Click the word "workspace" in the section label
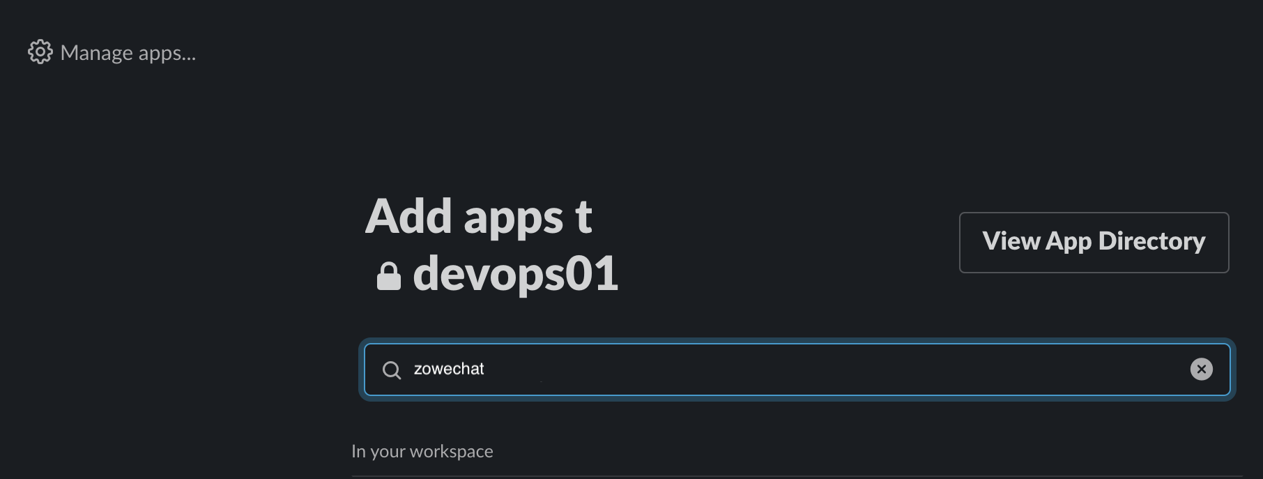Image resolution: width=1263 pixels, height=479 pixels. click(x=451, y=452)
